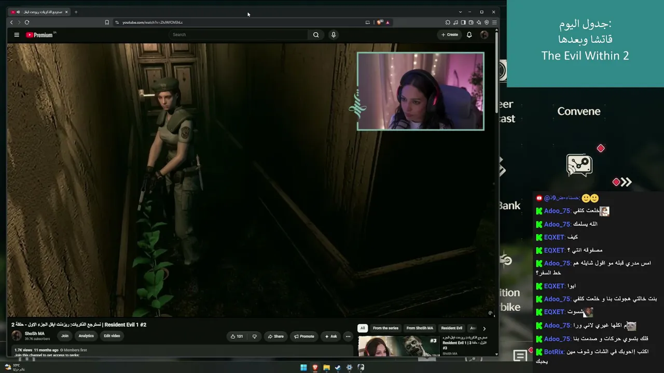Screen dimensions: 664x373
Task: Open the media playlist music note icon
Action: (x=455, y=22)
